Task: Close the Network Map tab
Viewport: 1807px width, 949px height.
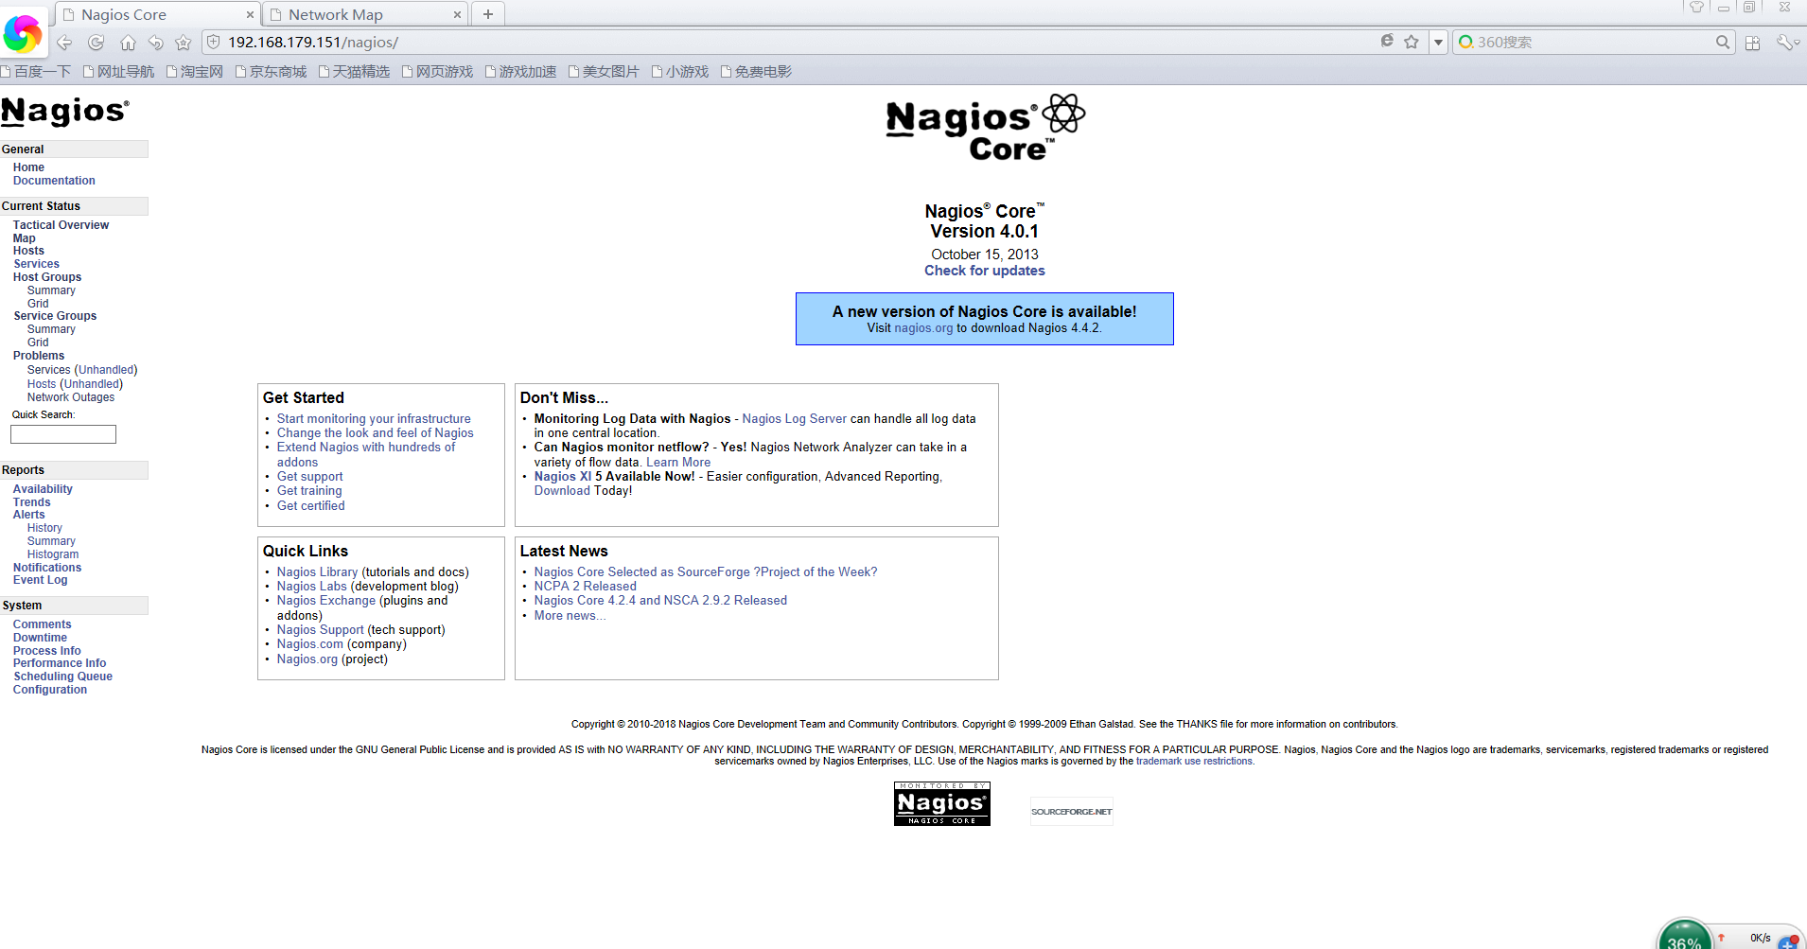Action: point(457,15)
